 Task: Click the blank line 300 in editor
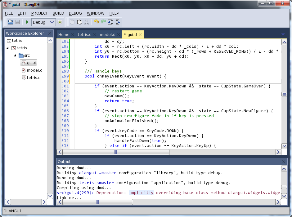click(x=155, y=81)
